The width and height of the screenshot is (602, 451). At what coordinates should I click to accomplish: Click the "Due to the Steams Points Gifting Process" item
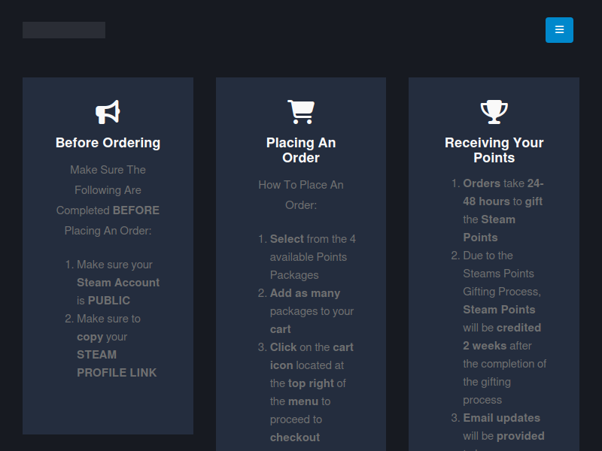504,328
